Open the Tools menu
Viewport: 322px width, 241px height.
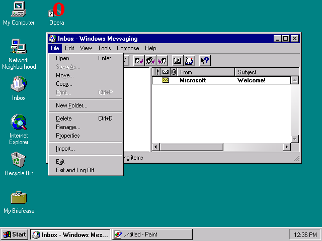tap(104, 48)
